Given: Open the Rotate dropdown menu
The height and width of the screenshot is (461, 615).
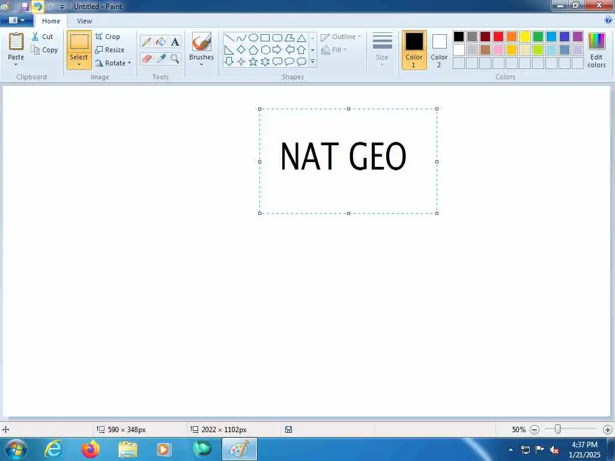Looking at the screenshot, I should (x=114, y=63).
